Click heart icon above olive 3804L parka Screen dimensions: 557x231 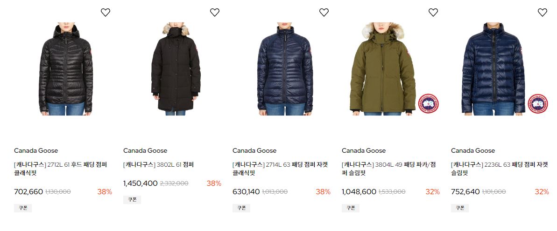pos(433,13)
